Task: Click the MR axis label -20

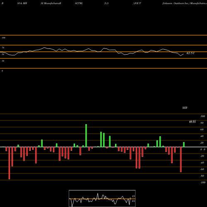Action: click(x=202, y=156)
